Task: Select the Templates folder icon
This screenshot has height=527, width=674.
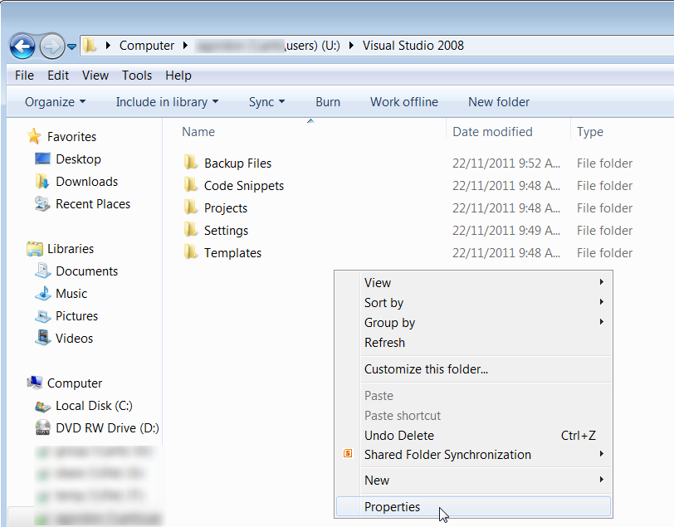Action: (x=190, y=252)
